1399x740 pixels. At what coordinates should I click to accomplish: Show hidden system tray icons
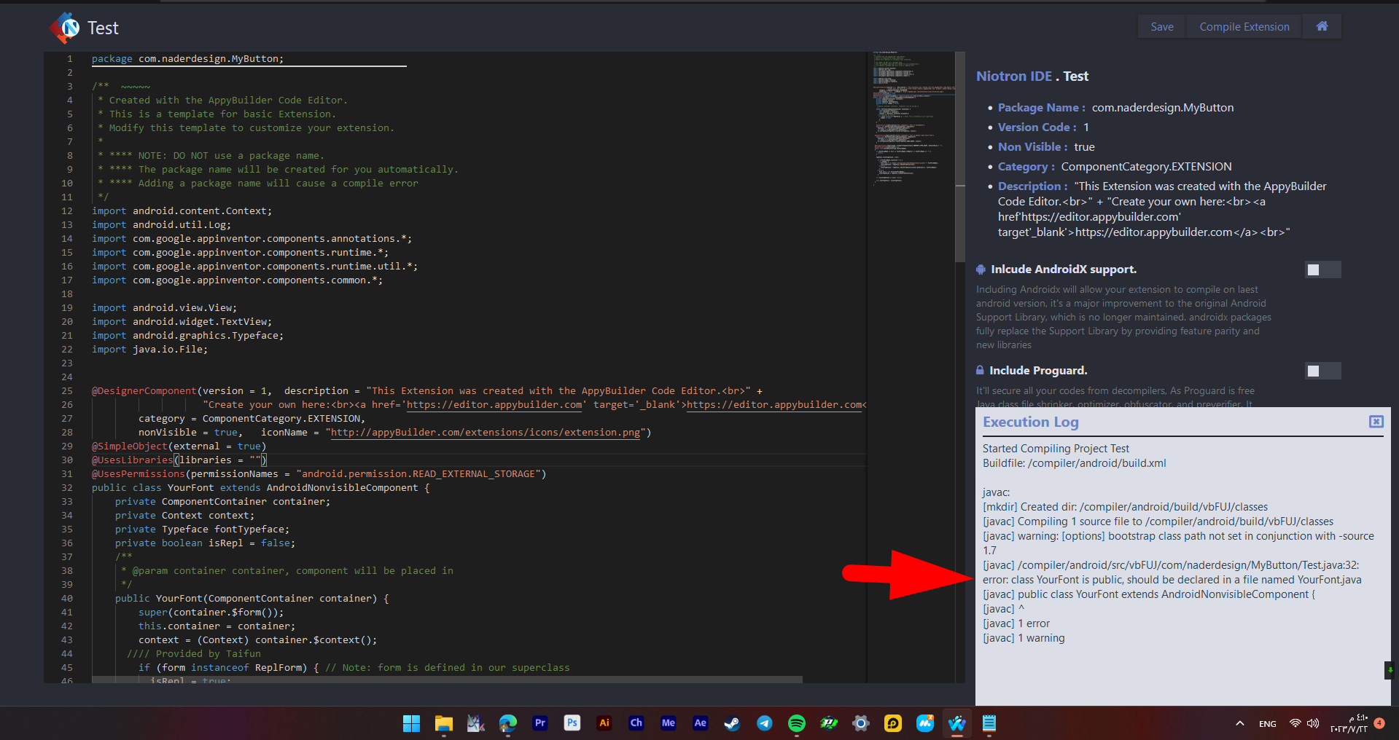[1240, 723]
